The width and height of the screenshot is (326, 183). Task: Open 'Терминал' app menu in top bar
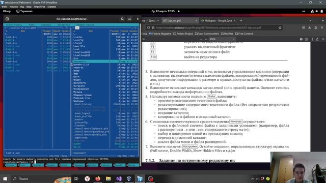click(24, 11)
